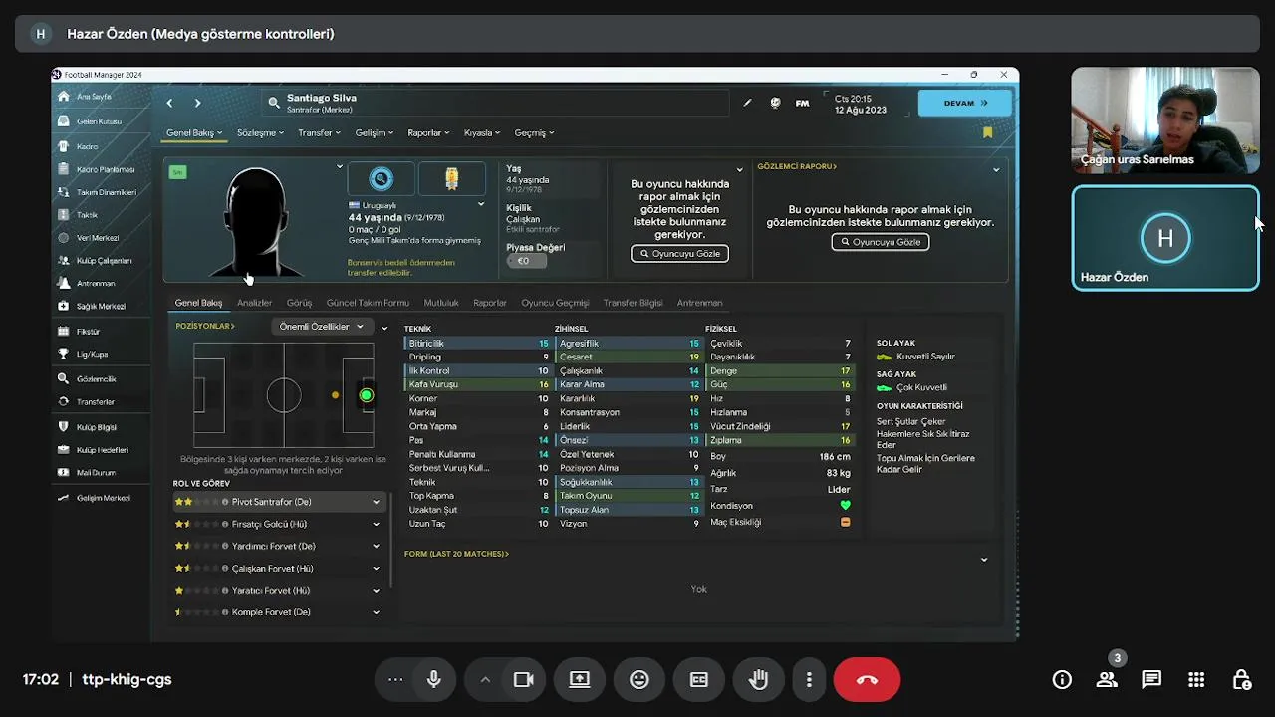
Task: Click Oyuncuyu Gözle in Gözlemci Raporu
Action: pos(881,242)
